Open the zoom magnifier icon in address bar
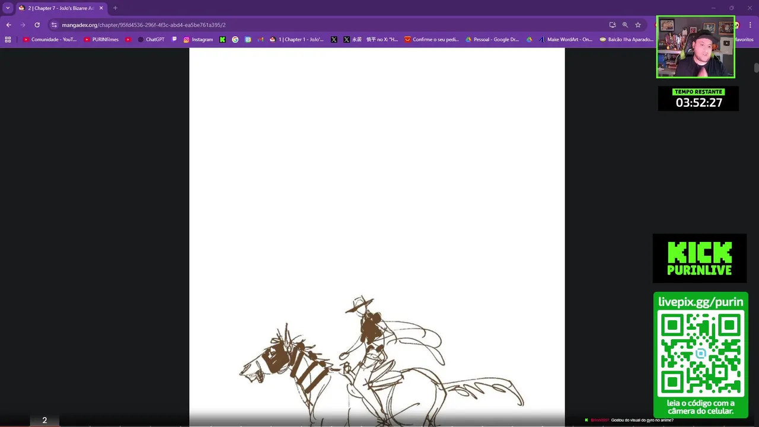This screenshot has width=759, height=427. click(625, 25)
